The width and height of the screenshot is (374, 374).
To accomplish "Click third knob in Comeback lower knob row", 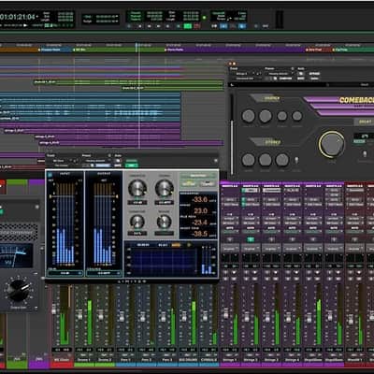I will [x=282, y=160].
